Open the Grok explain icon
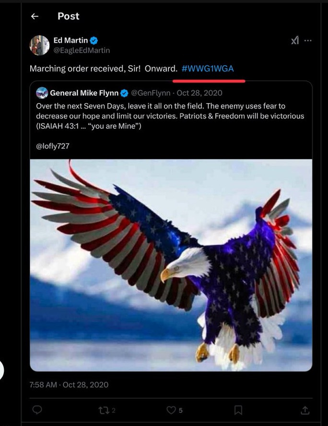Screen dimensions: 328x426 pyautogui.click(x=295, y=40)
